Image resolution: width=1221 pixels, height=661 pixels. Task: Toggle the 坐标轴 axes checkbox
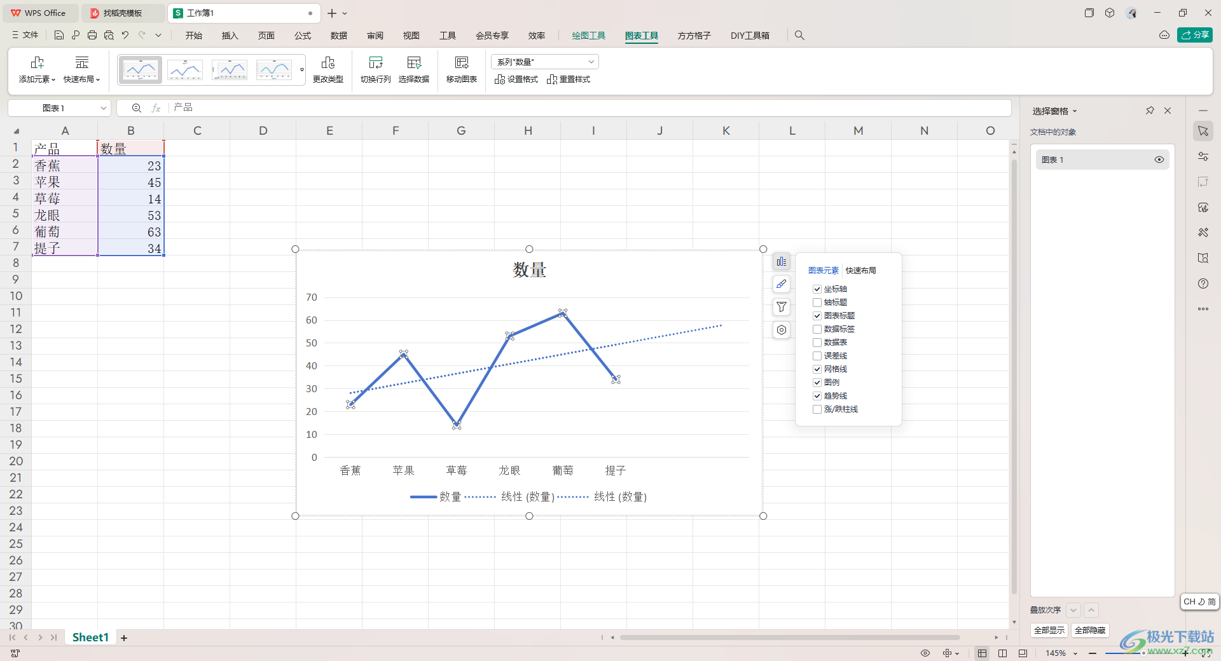pos(817,289)
